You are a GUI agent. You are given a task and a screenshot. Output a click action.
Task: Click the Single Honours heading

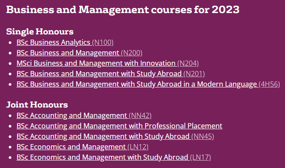tap(40, 32)
